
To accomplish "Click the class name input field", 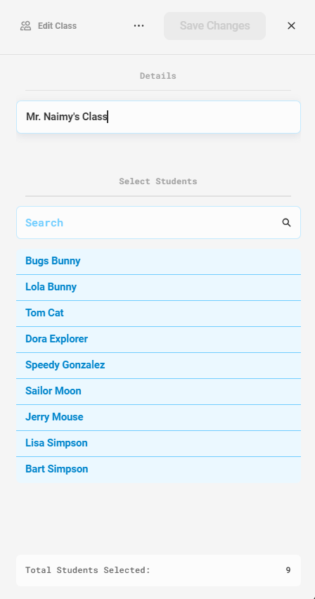I will coord(158,117).
